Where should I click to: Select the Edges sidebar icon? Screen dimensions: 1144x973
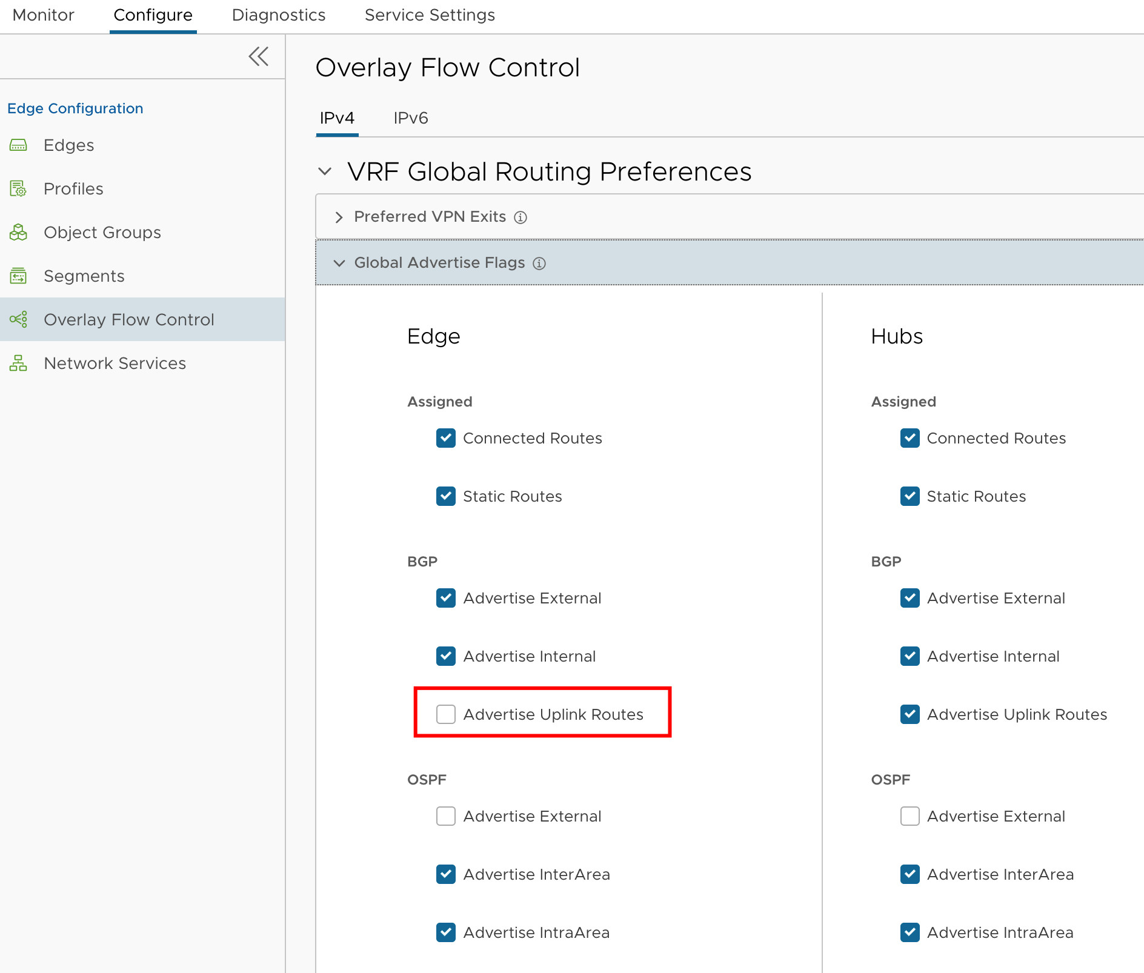coord(19,145)
